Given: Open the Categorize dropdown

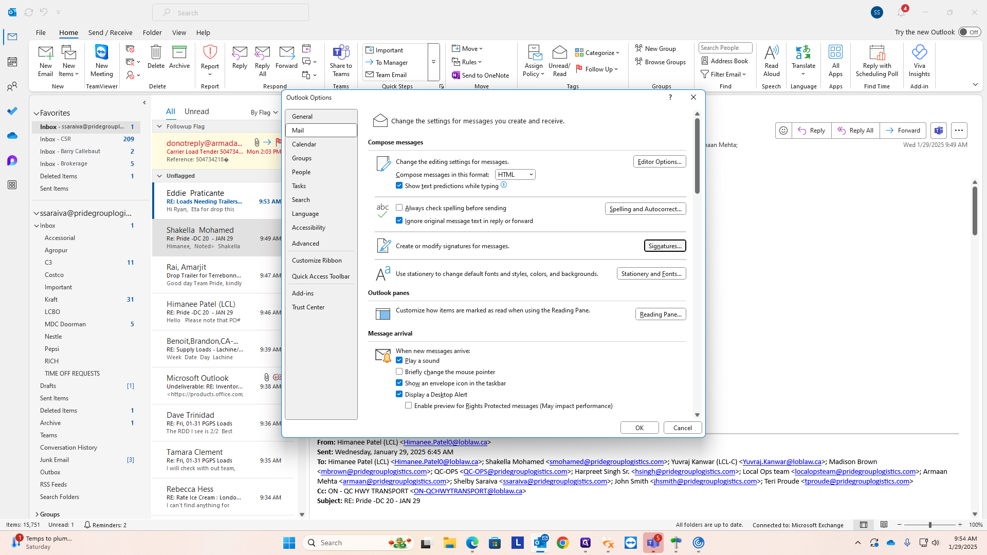Looking at the screenshot, I should (597, 52).
